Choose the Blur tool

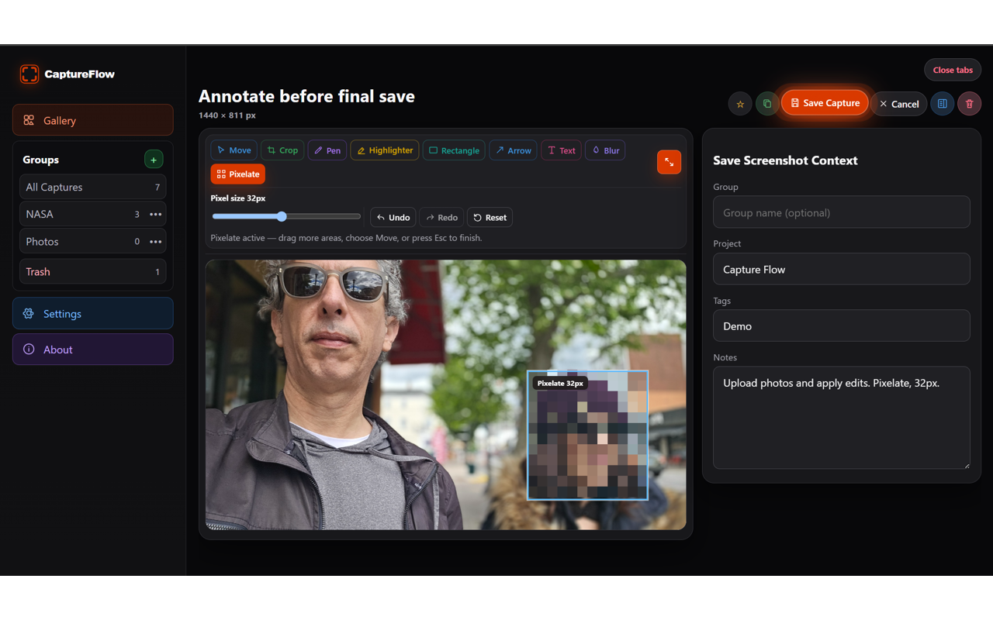(x=605, y=150)
